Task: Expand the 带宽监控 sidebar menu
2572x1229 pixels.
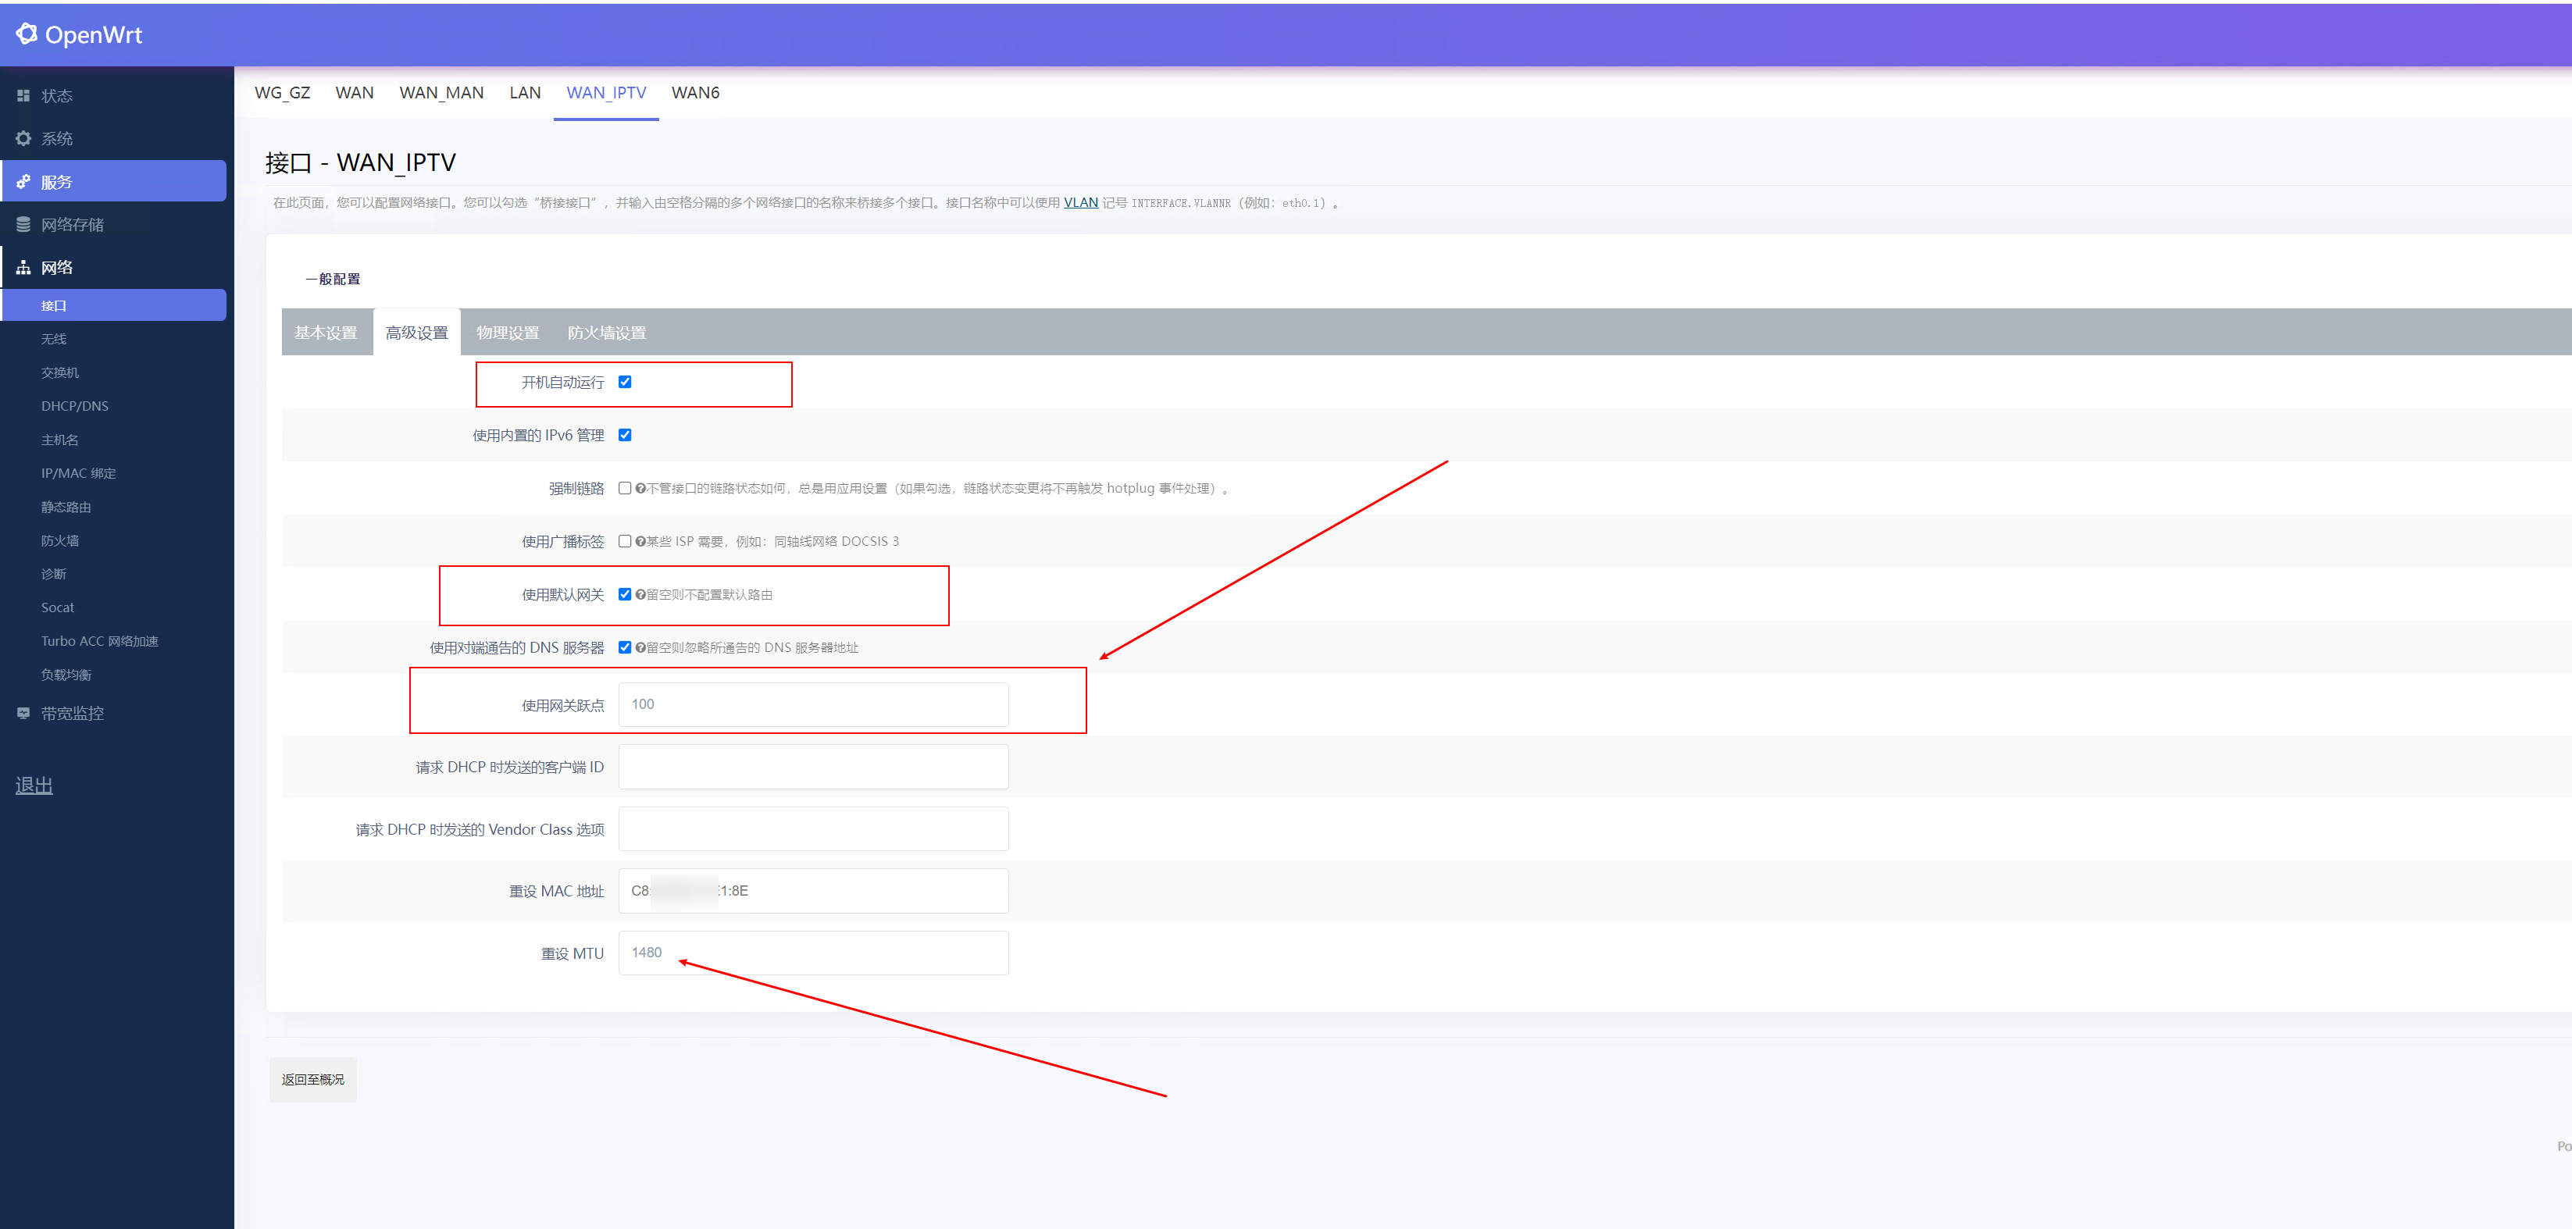Action: pyautogui.click(x=72, y=713)
